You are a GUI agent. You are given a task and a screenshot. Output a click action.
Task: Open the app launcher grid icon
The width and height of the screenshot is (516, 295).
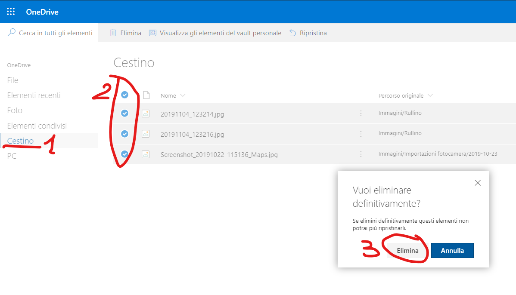(x=11, y=12)
